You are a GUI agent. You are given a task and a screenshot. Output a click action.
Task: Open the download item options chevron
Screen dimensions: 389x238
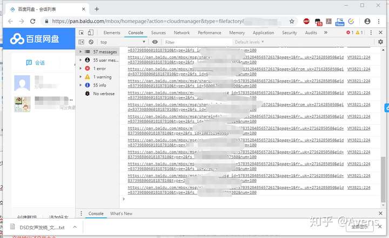75,227
